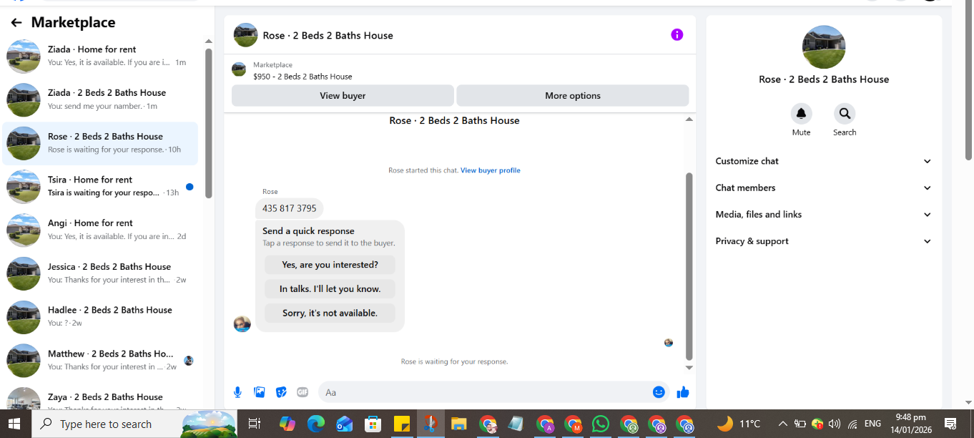Switch input language ENG indicator

(x=872, y=424)
